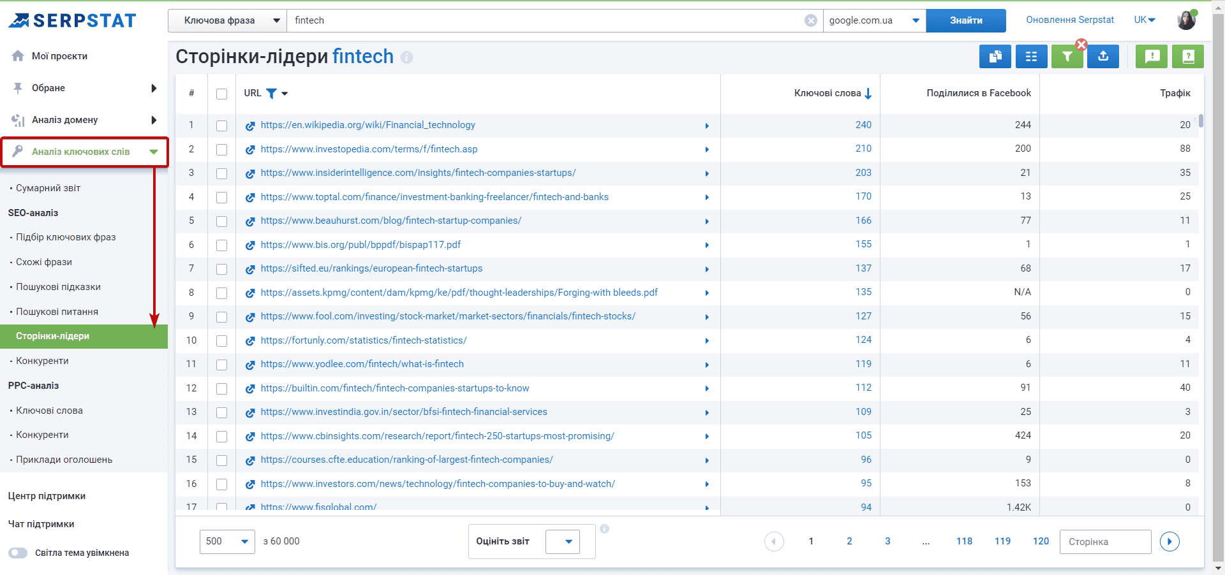This screenshot has width=1225, height=575.
Task: Click the copy data toolbar icon
Action: pyautogui.click(x=995, y=57)
